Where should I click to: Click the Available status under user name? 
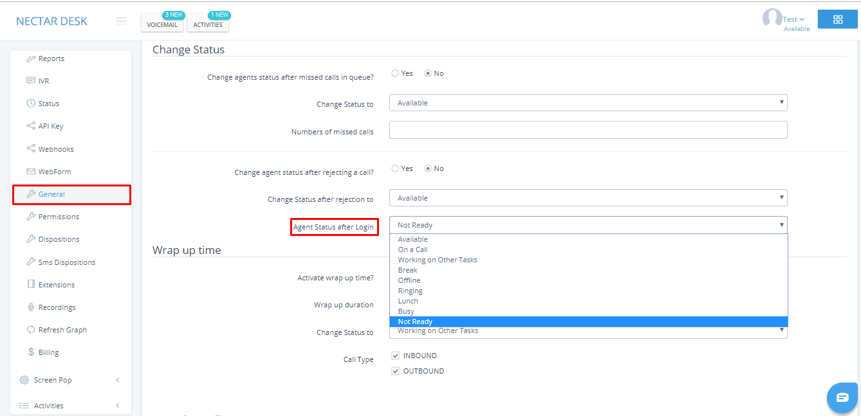point(797,29)
